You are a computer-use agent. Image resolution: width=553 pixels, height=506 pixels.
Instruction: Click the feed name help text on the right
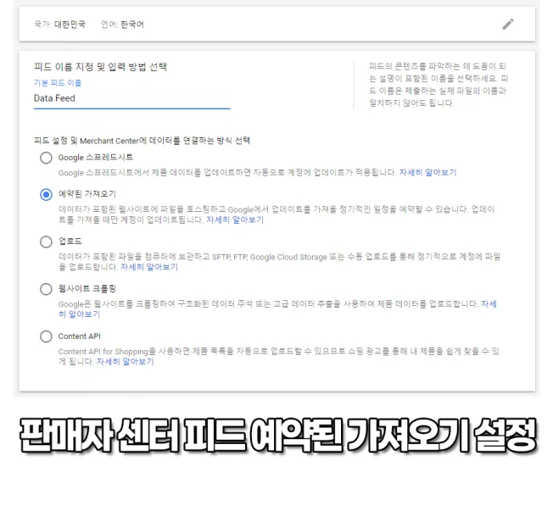[438, 85]
